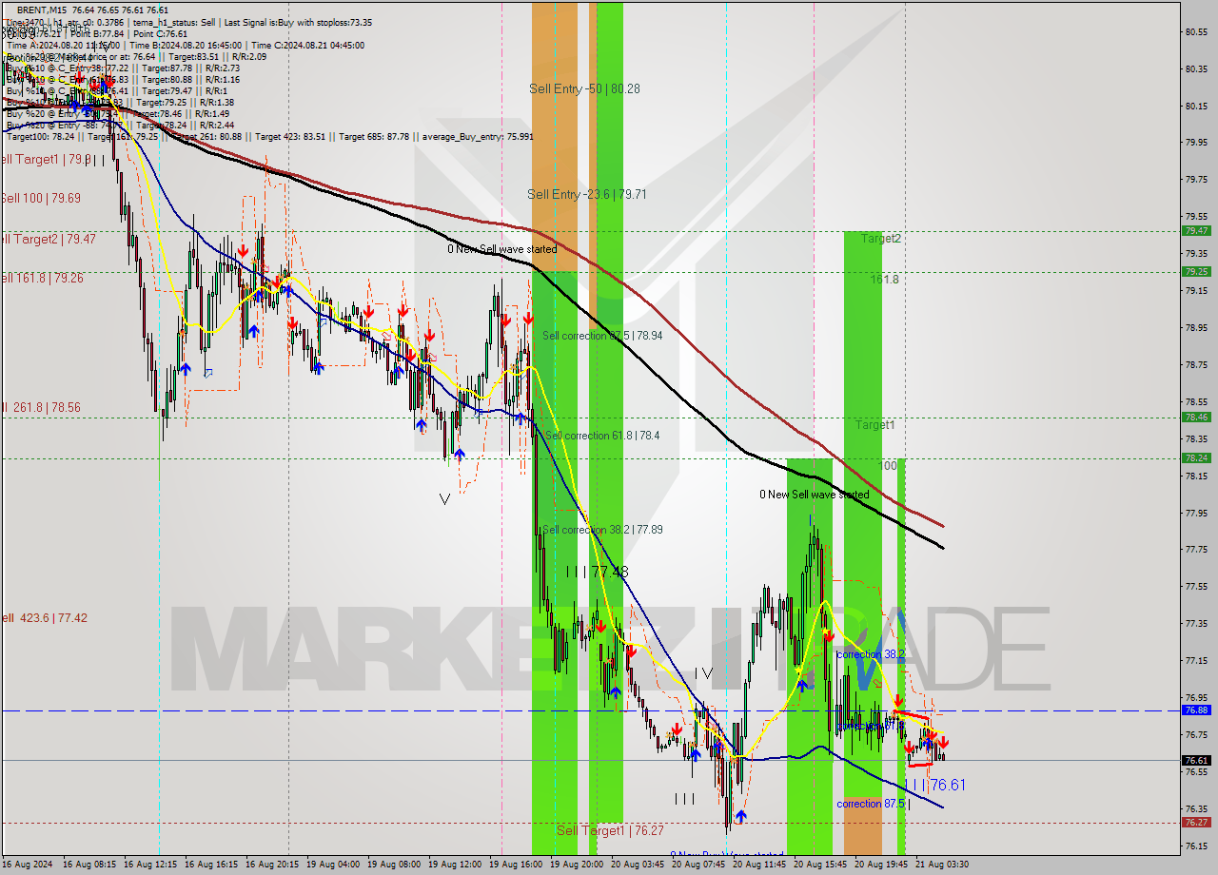Click the 'Sell 261.8 | 78.56' level label

(x=40, y=407)
